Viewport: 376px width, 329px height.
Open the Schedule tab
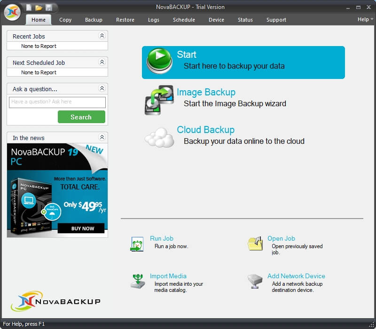click(184, 20)
